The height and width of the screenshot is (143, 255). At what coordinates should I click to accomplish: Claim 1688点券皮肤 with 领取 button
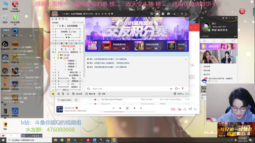[156, 49]
